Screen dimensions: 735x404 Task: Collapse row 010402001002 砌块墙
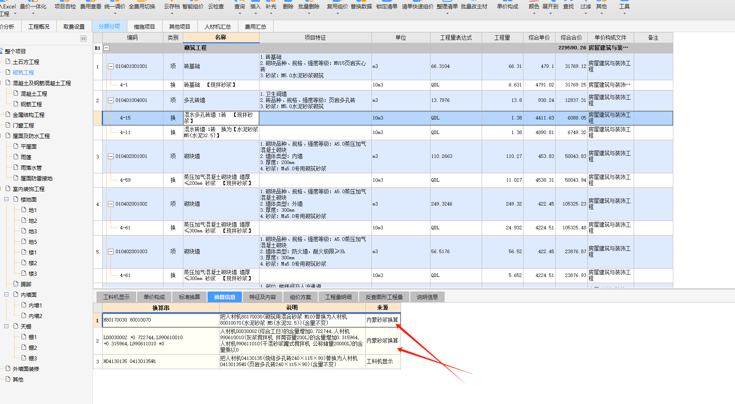(x=111, y=204)
